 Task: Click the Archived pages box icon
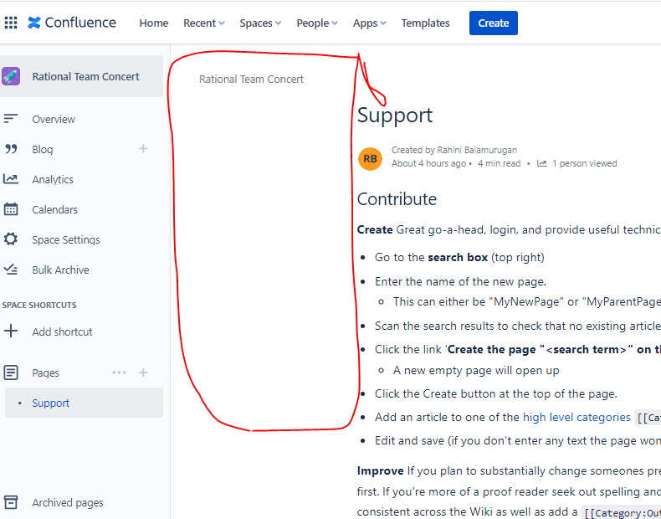pos(11,502)
